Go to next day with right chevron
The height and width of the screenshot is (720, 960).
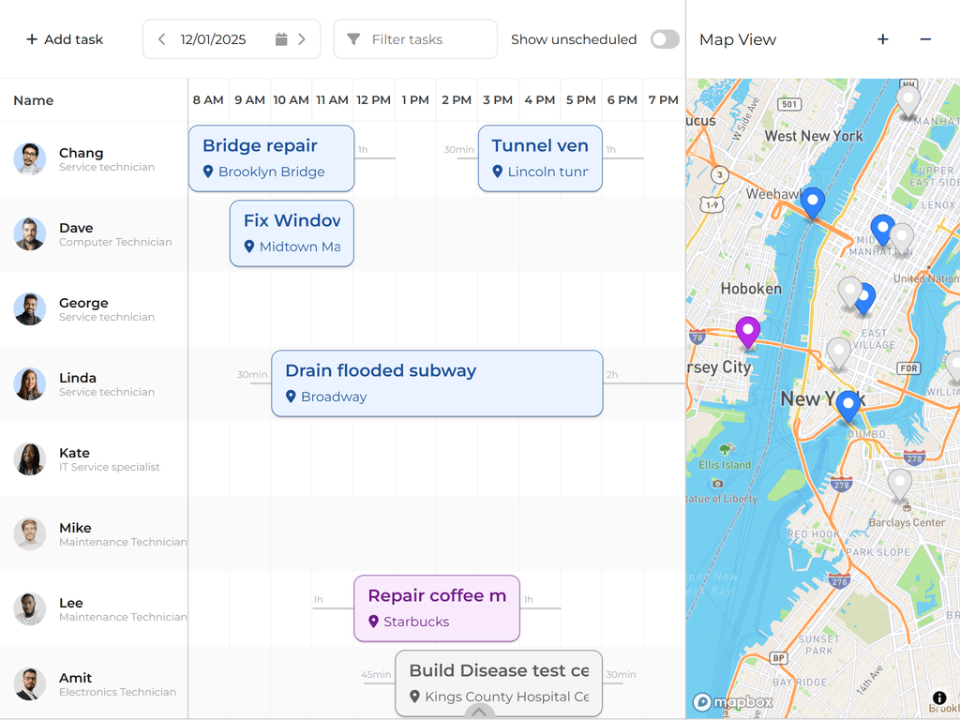click(x=302, y=39)
